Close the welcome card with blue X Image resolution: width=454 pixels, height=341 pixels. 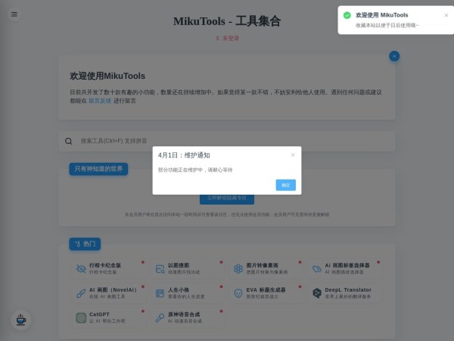click(393, 56)
